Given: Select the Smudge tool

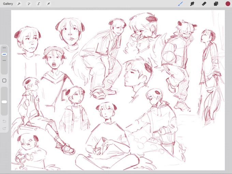Looking at the screenshot, I should tap(192, 4).
